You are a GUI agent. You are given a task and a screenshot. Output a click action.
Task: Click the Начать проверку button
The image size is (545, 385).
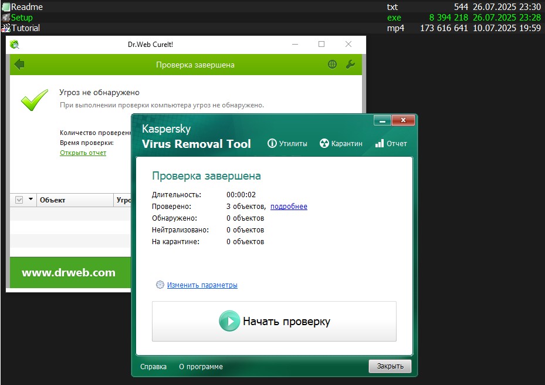point(274,322)
